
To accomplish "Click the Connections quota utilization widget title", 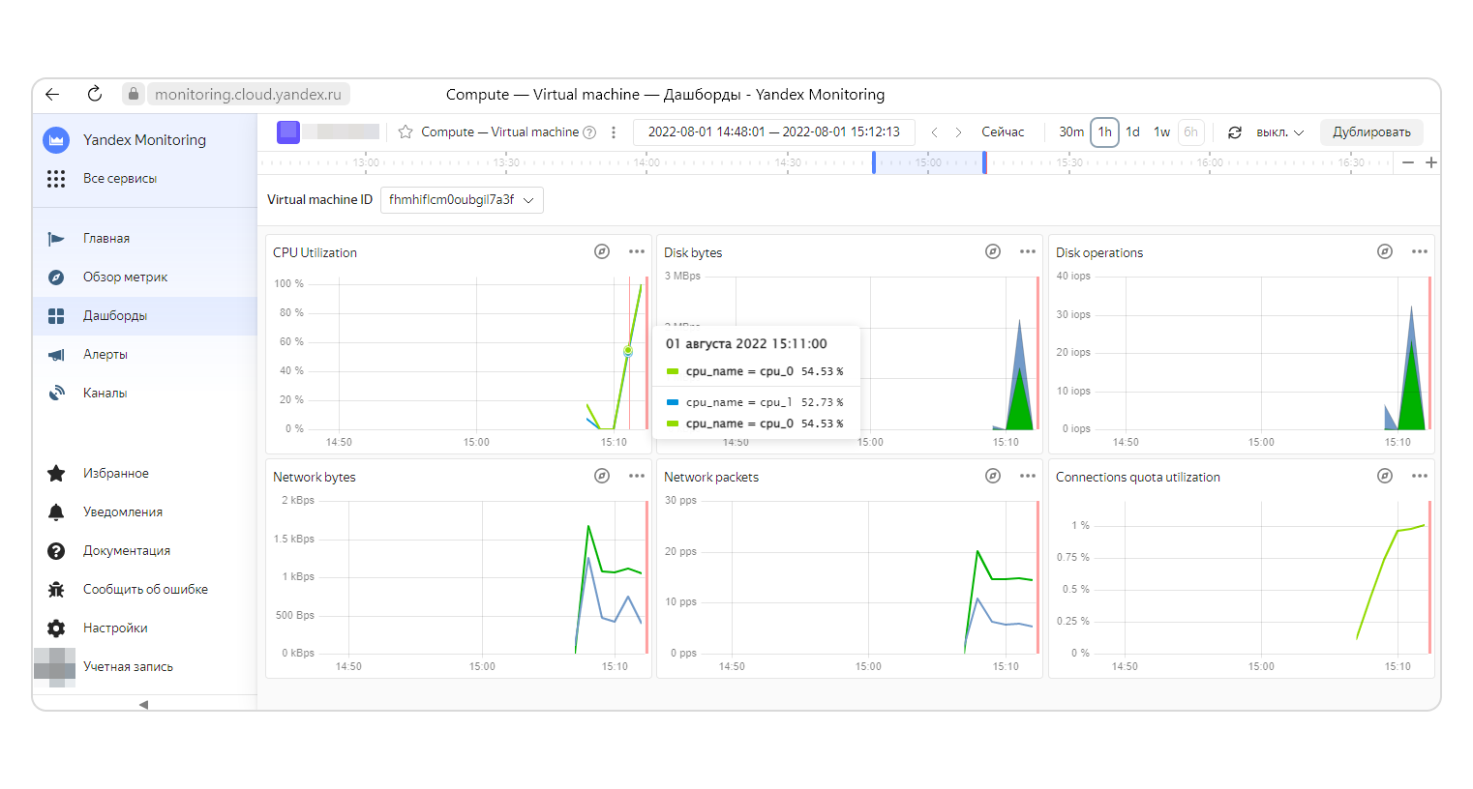I will coord(1138,477).
